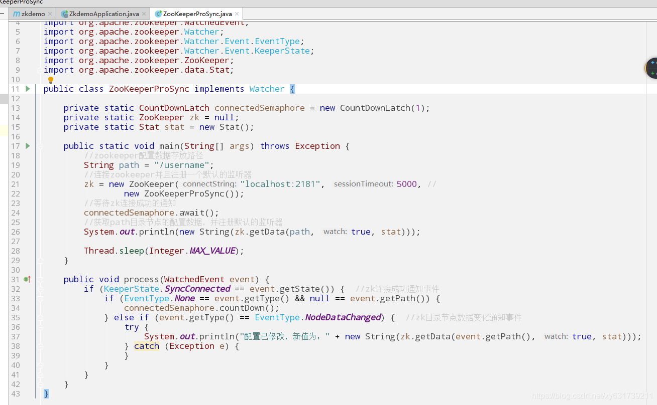Click the run arrow beside class ZooKeeperProSync
The height and width of the screenshot is (405, 657).
[28, 89]
